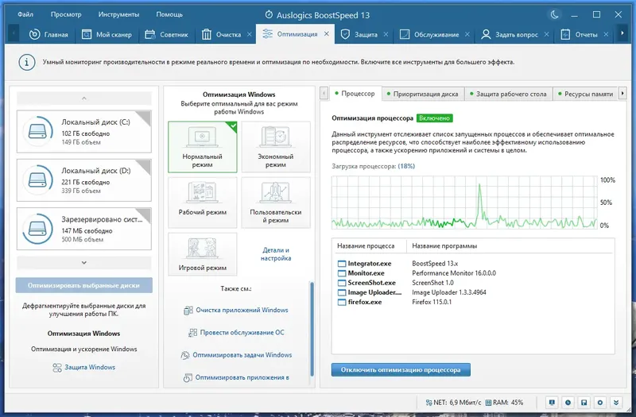The image size is (636, 417).
Task: Select the Ресурсы памяти sub-tab
Action: [x=585, y=94]
